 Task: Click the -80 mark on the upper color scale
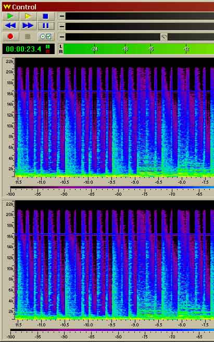point(118,194)
